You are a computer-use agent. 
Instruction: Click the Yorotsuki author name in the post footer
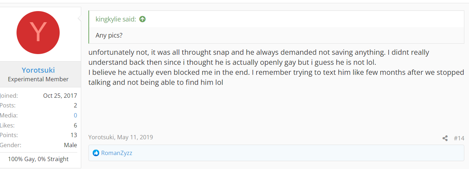[x=101, y=137]
